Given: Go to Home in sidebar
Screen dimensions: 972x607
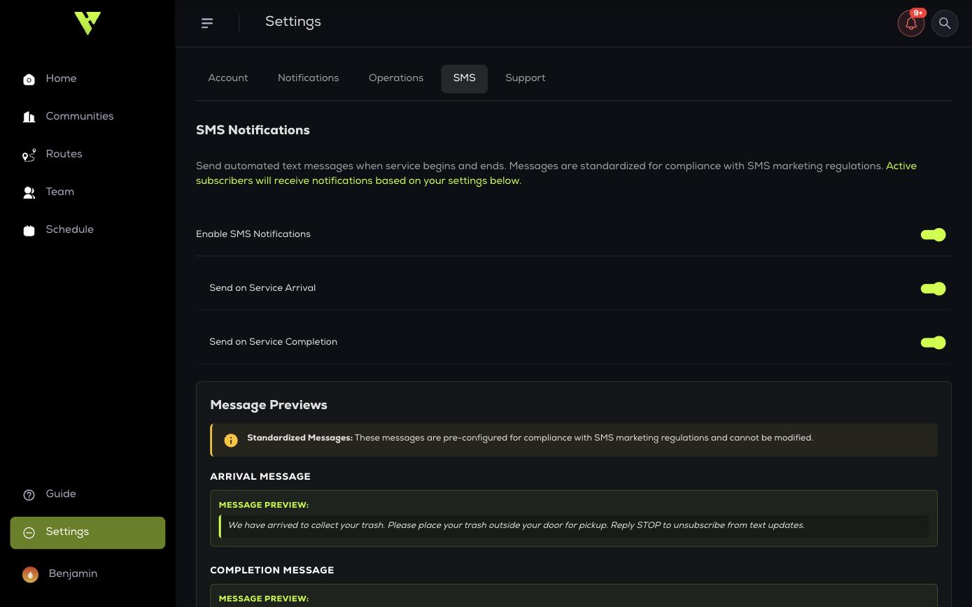Looking at the screenshot, I should (x=87, y=79).
